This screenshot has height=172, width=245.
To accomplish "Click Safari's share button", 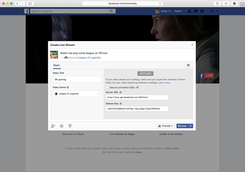I will pyautogui.click(x=217, y=4).
